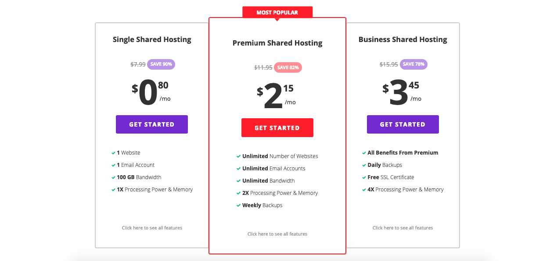Open all features link under Business plan
Image resolution: width=557 pixels, height=261 pixels.
click(402, 228)
